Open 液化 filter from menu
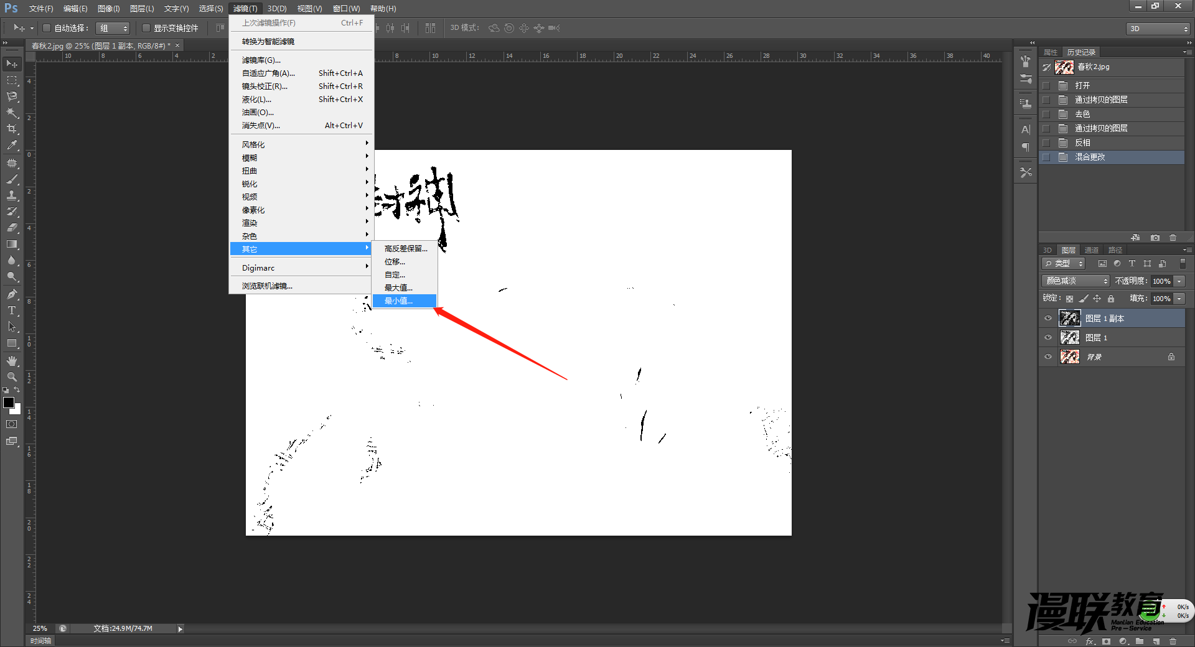This screenshot has width=1195, height=647. pyautogui.click(x=302, y=100)
